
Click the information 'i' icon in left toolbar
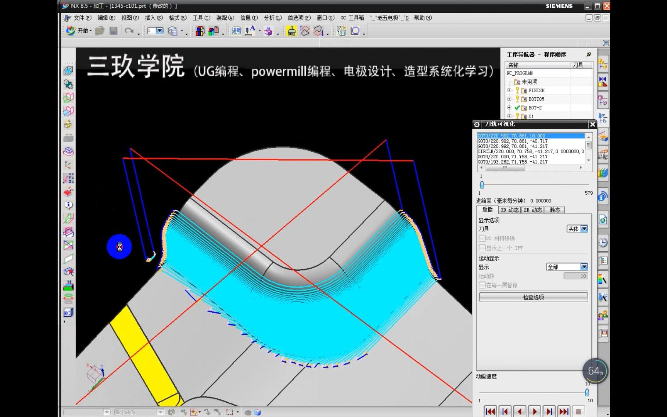[68, 205]
